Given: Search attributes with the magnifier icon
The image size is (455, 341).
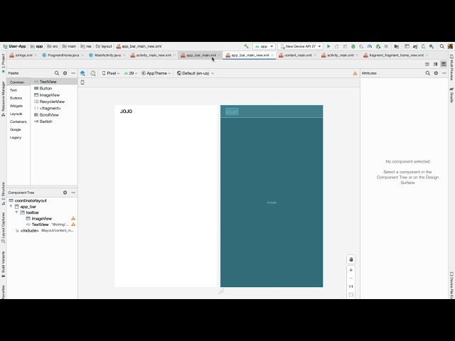Looking at the screenshot, I should pos(428,73).
